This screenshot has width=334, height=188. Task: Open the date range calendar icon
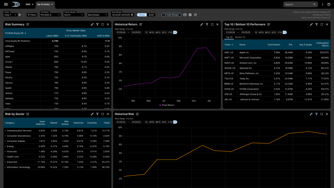tap(132, 15)
